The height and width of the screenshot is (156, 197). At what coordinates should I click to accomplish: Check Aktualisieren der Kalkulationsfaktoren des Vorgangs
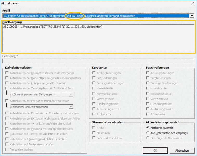point(7,73)
